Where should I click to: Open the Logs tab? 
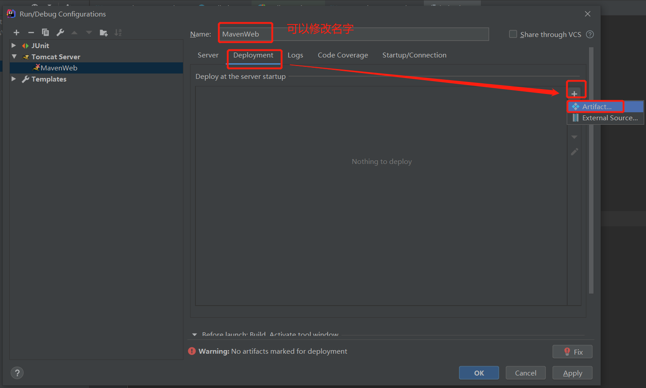coord(295,55)
